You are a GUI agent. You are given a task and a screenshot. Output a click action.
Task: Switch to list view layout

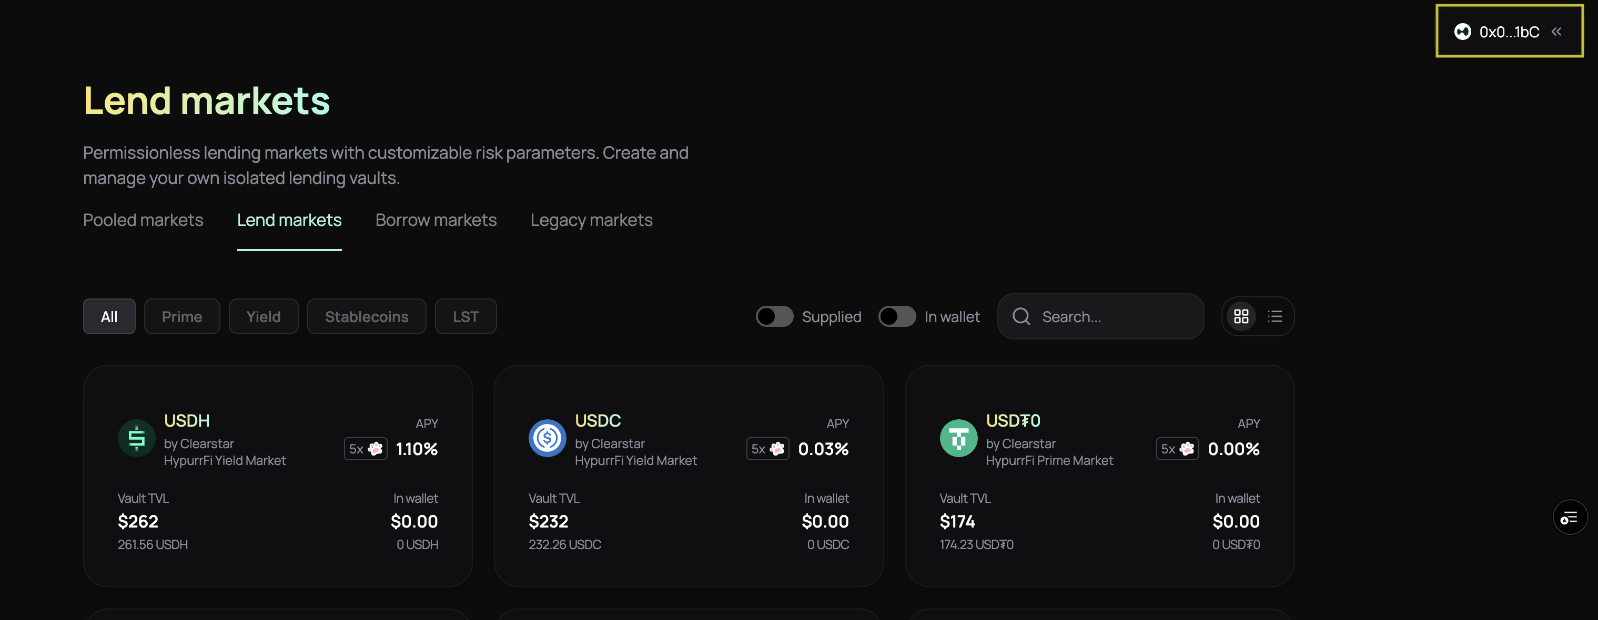[1275, 316]
